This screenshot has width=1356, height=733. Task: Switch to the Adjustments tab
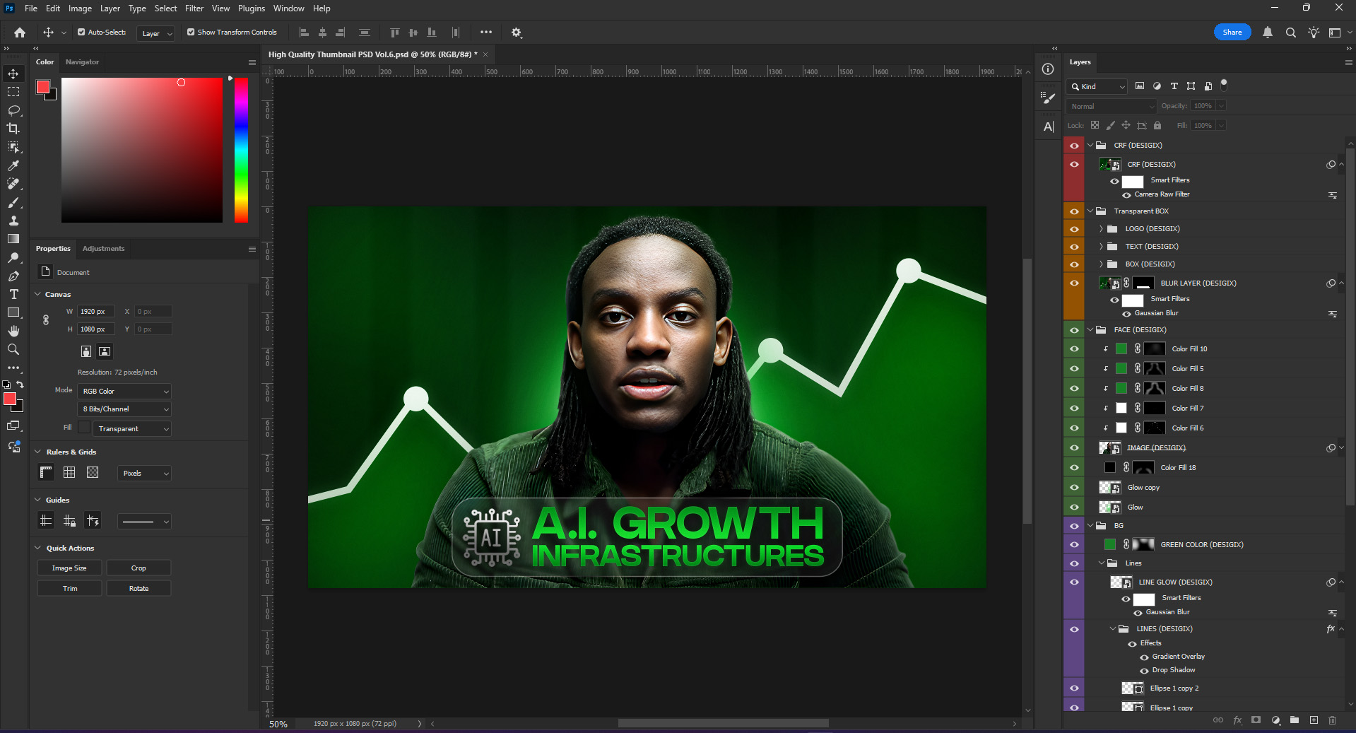coord(103,249)
